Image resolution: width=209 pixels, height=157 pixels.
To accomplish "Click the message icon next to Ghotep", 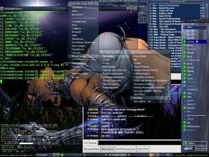I will pyautogui.click(x=197, y=41).
